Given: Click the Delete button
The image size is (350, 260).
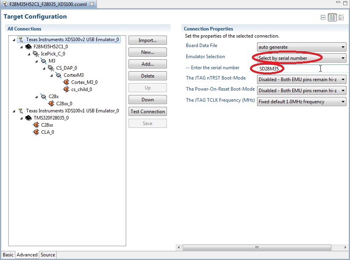Looking at the screenshot, I should (148, 76).
